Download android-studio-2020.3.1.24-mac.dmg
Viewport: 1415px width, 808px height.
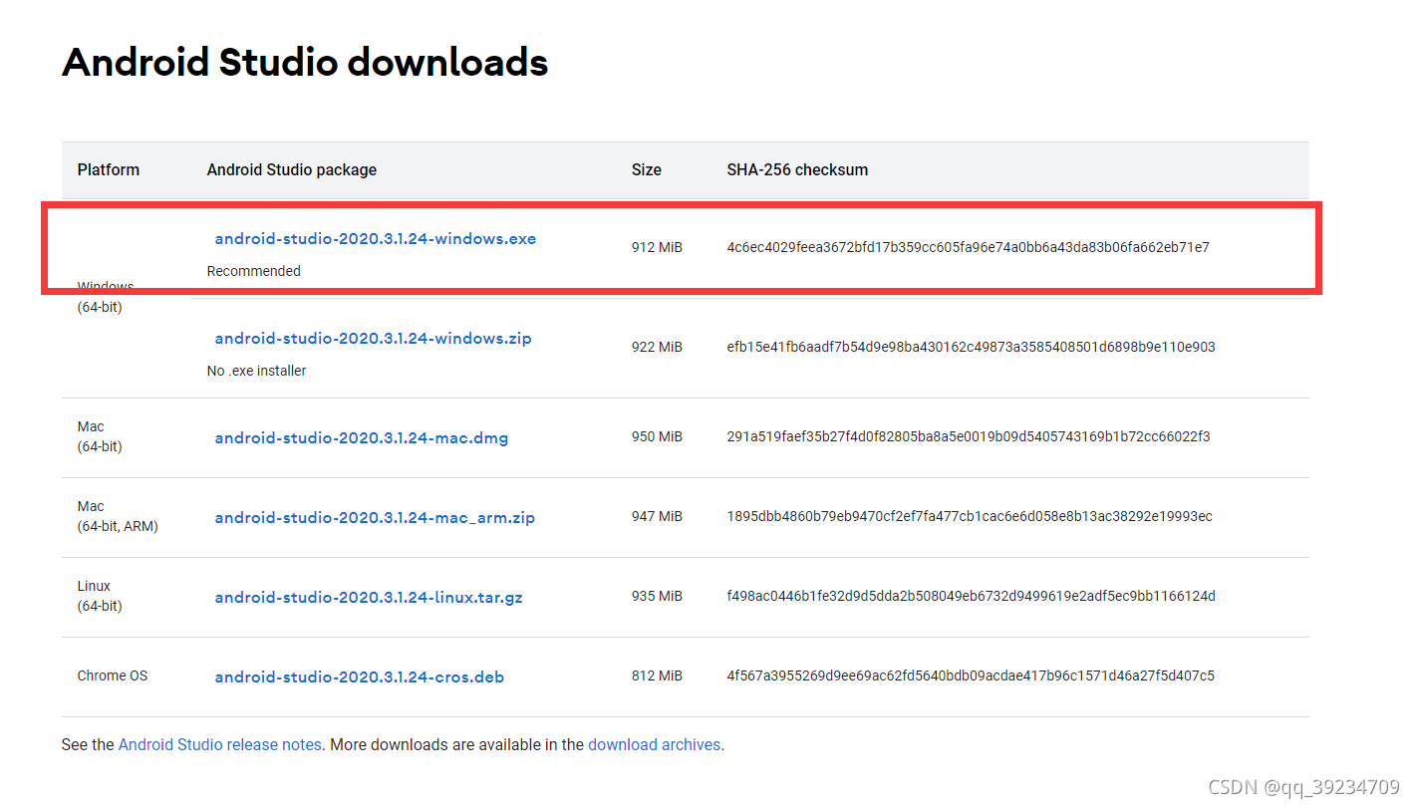pyautogui.click(x=361, y=437)
